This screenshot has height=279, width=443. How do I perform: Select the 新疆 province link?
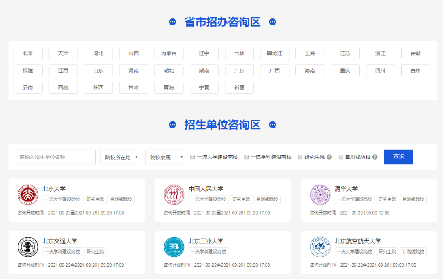pyautogui.click(x=239, y=87)
